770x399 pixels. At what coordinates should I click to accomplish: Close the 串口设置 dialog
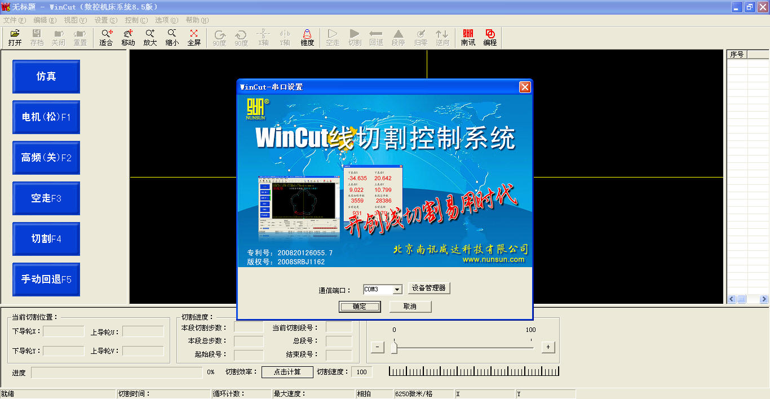[x=525, y=87]
